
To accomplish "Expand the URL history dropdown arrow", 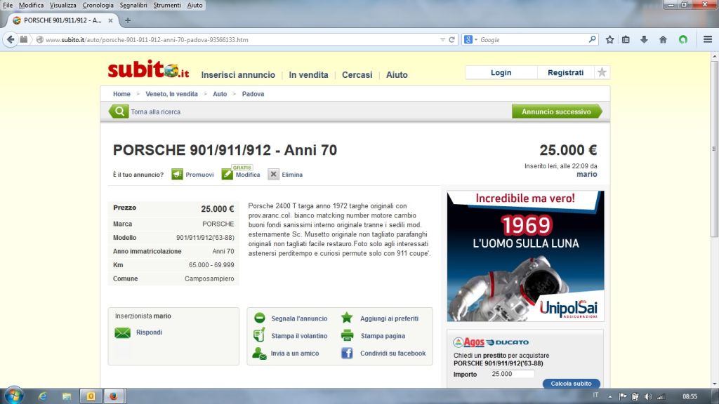I will (x=442, y=40).
